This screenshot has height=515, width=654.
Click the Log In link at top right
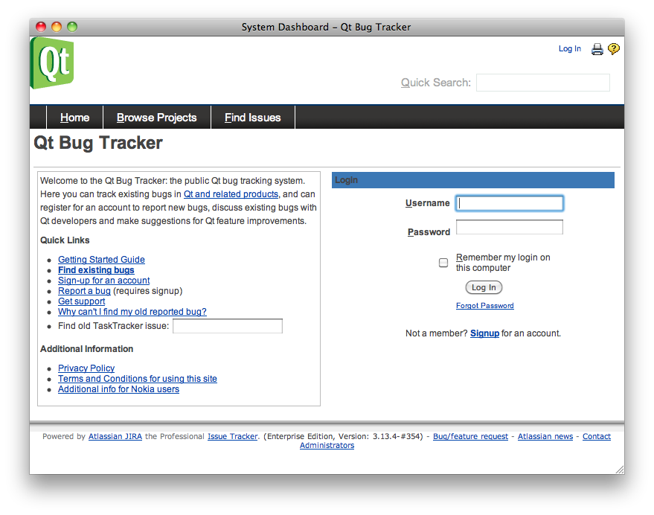point(569,49)
